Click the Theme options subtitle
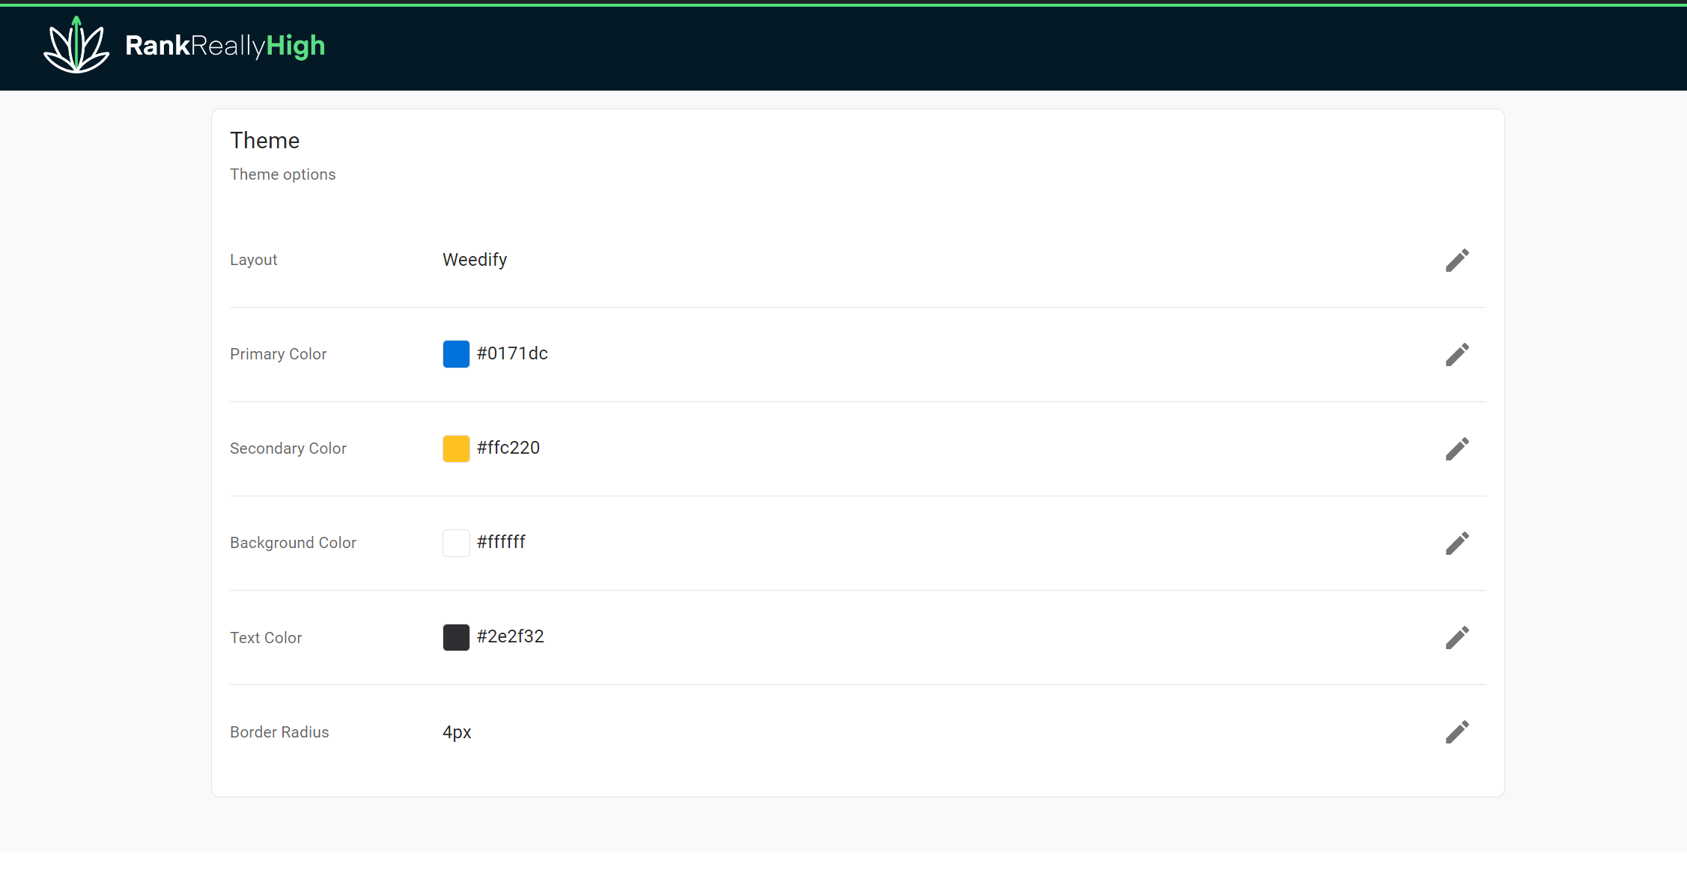The image size is (1687, 873). (282, 174)
